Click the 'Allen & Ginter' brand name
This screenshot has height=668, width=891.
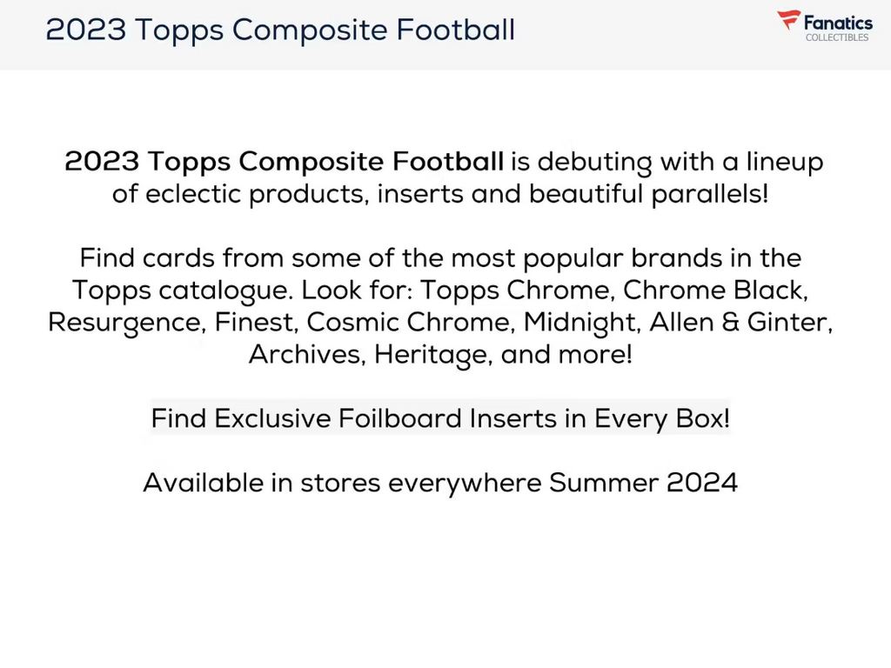pyautogui.click(x=740, y=323)
